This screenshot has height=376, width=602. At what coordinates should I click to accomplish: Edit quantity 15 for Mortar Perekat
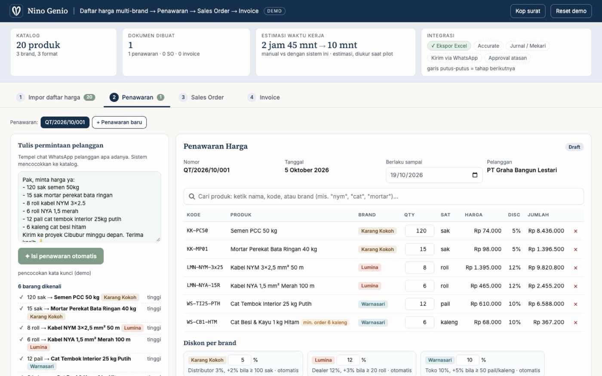click(x=419, y=249)
